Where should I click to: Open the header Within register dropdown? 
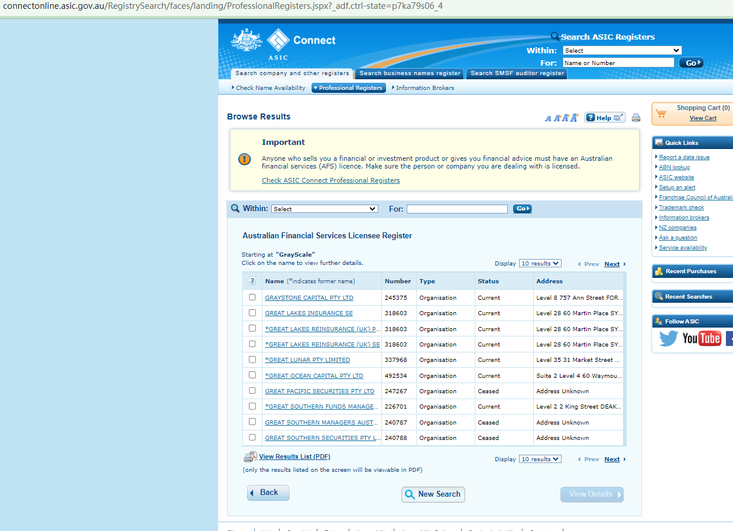click(x=622, y=50)
